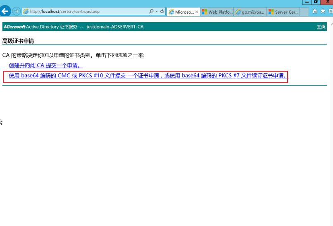This screenshot has height=226, width=333.
Task: Go back with the browser Back arrow
Action: 5,11
